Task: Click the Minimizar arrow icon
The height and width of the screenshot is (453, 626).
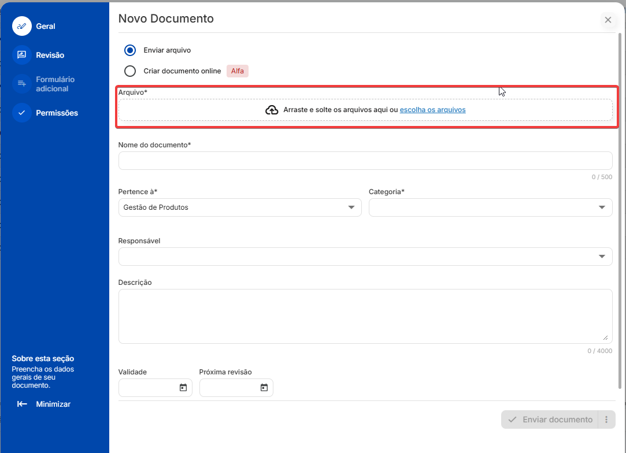Action: [x=22, y=404]
